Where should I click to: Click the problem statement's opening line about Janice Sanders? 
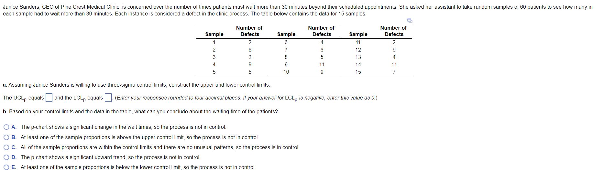(298, 7)
